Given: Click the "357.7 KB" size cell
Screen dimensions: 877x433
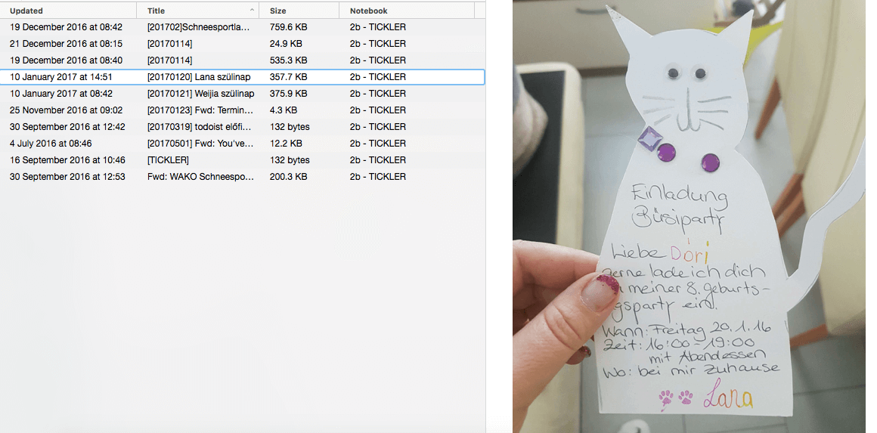Looking at the screenshot, I should (288, 77).
